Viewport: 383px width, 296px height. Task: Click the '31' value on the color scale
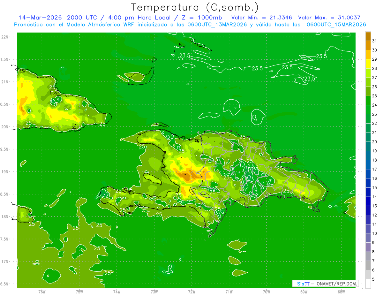click(374, 41)
